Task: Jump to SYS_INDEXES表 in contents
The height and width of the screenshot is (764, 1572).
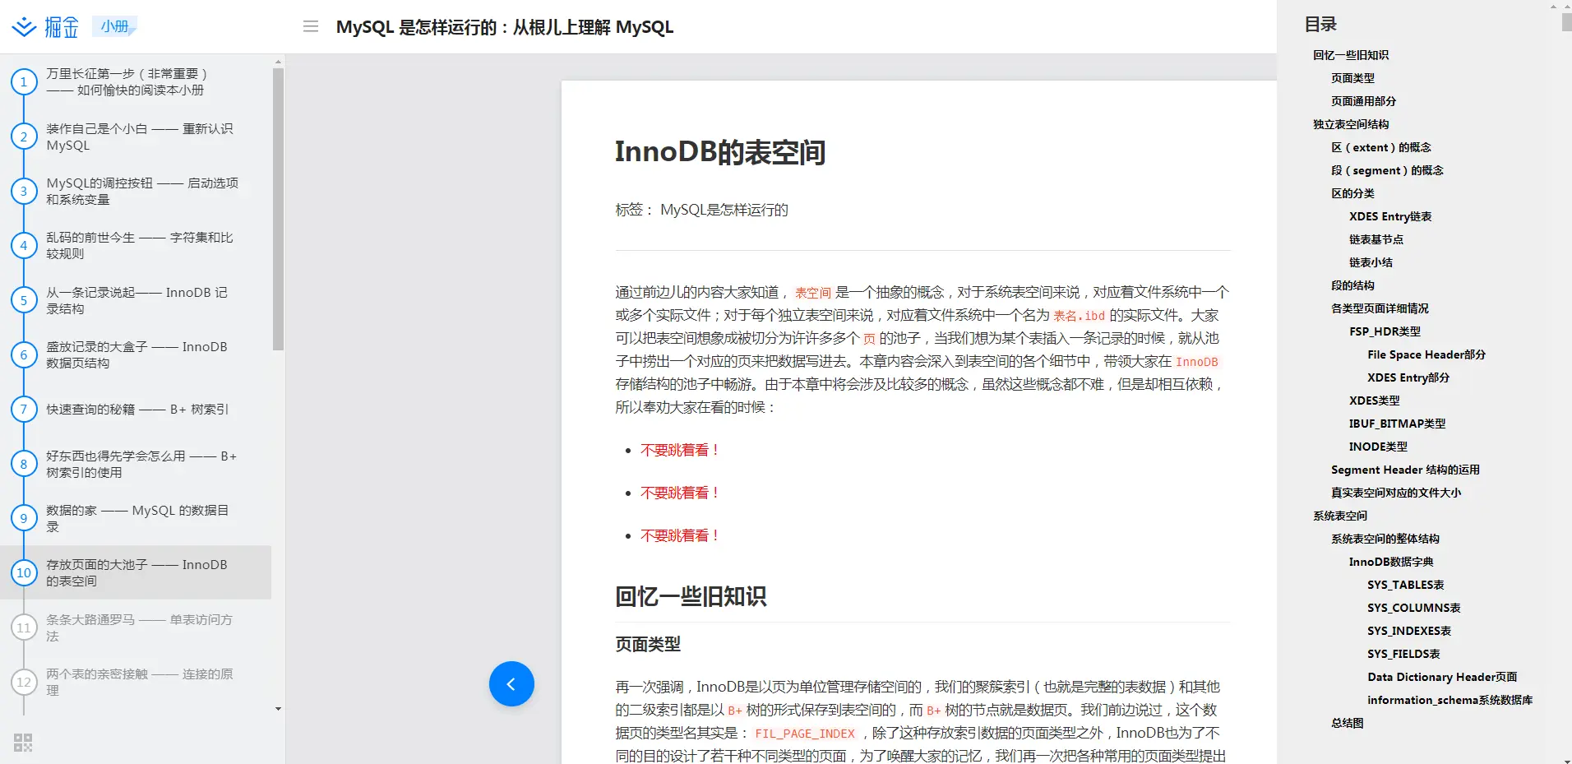Action: coord(1409,631)
